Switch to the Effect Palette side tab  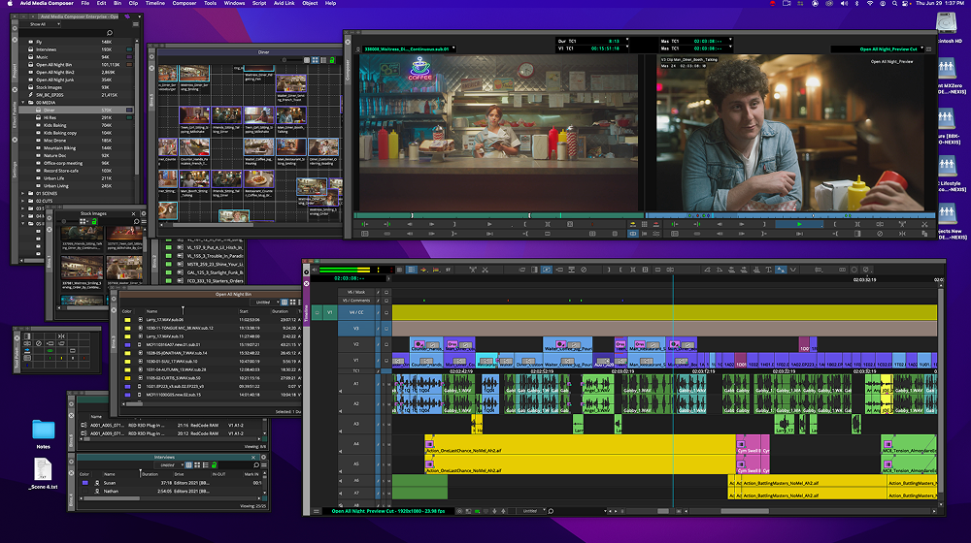point(15,113)
